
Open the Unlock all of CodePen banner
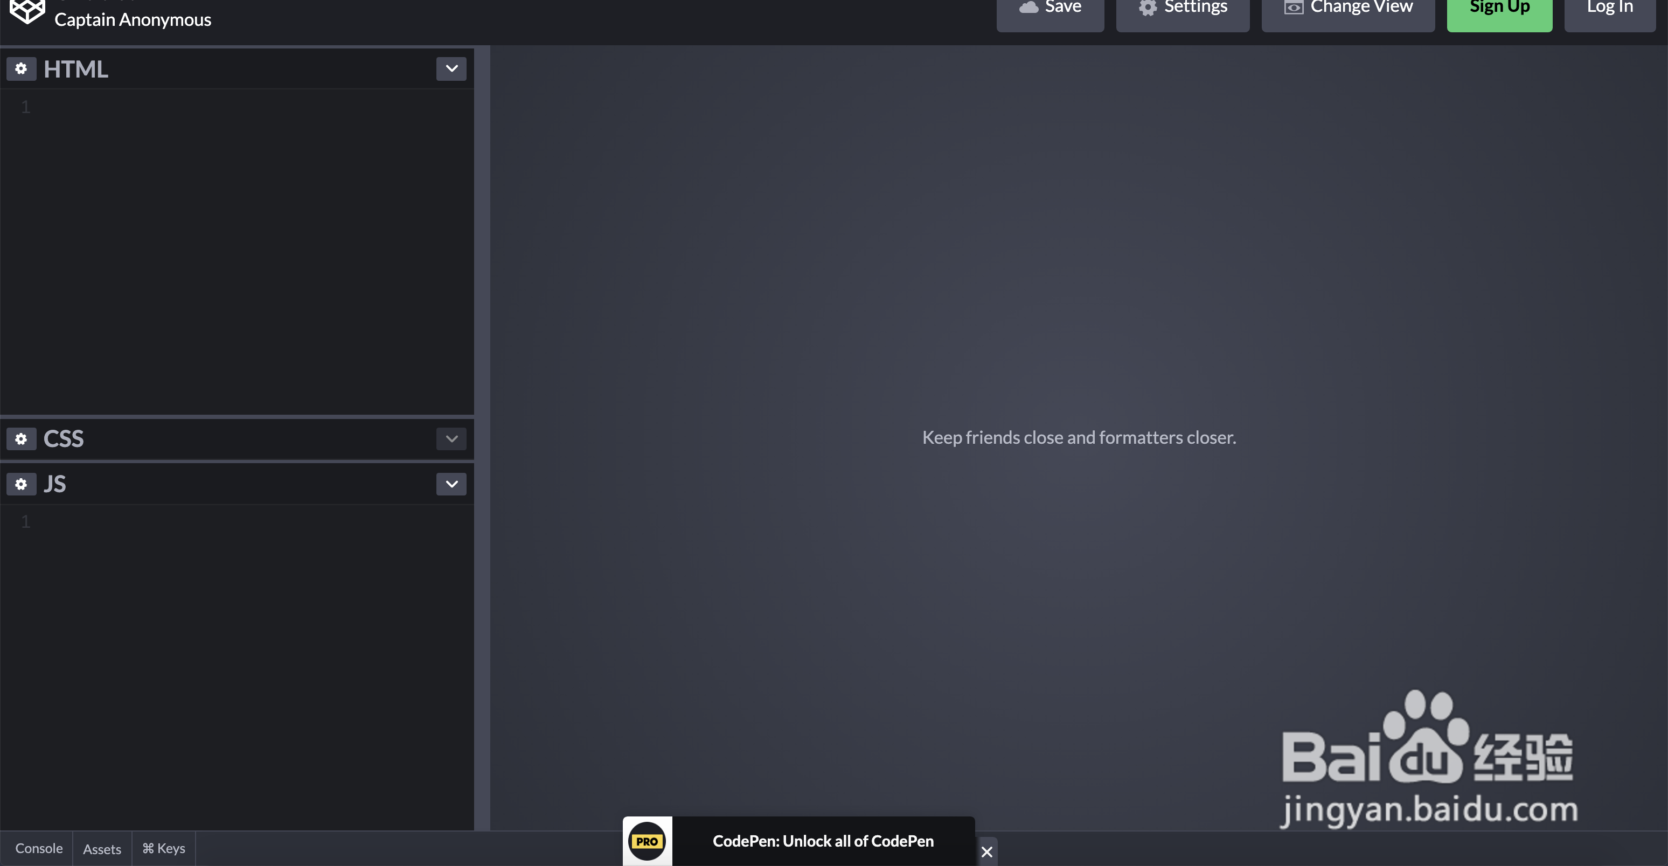(x=823, y=841)
